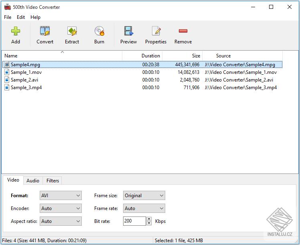Open the Edit menu
300x245 pixels.
21,17
